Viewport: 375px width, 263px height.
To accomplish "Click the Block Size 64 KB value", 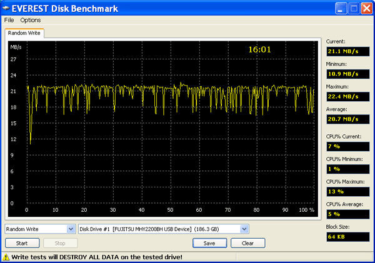I will [x=348, y=237].
